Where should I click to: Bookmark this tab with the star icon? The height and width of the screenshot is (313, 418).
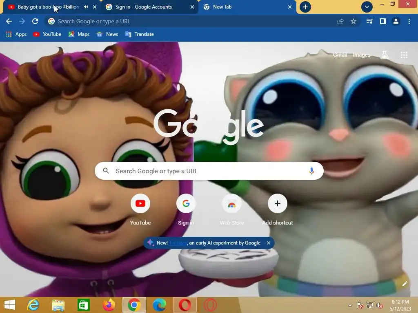(354, 21)
